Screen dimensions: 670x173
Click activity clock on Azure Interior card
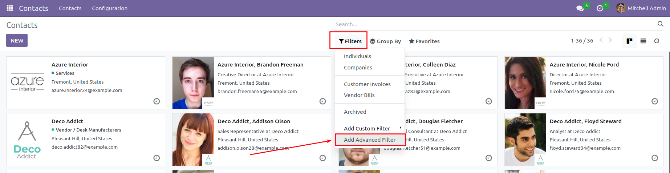pos(157,101)
